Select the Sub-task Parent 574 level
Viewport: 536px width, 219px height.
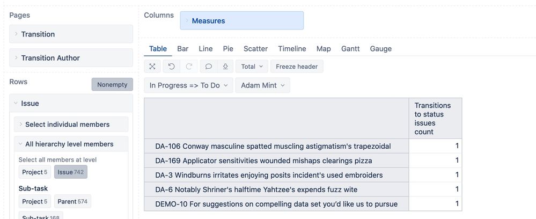[x=72, y=201]
